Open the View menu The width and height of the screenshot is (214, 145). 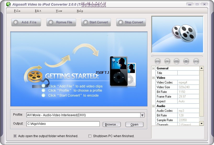[59, 11]
